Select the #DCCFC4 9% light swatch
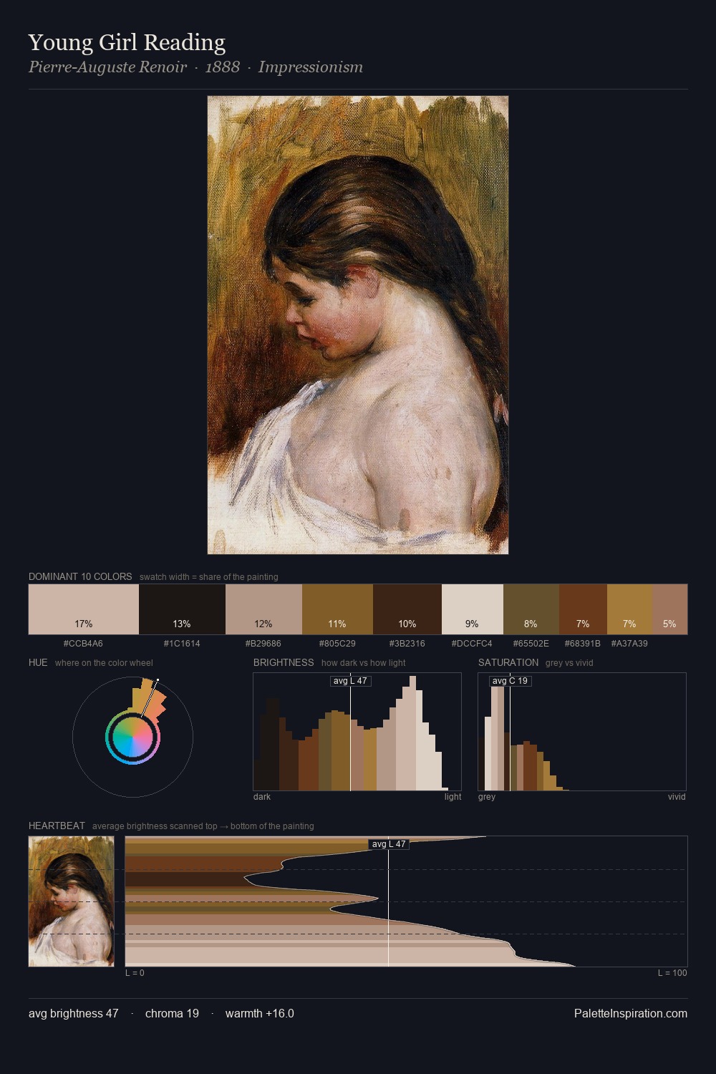The width and height of the screenshot is (716, 1074). (473, 609)
